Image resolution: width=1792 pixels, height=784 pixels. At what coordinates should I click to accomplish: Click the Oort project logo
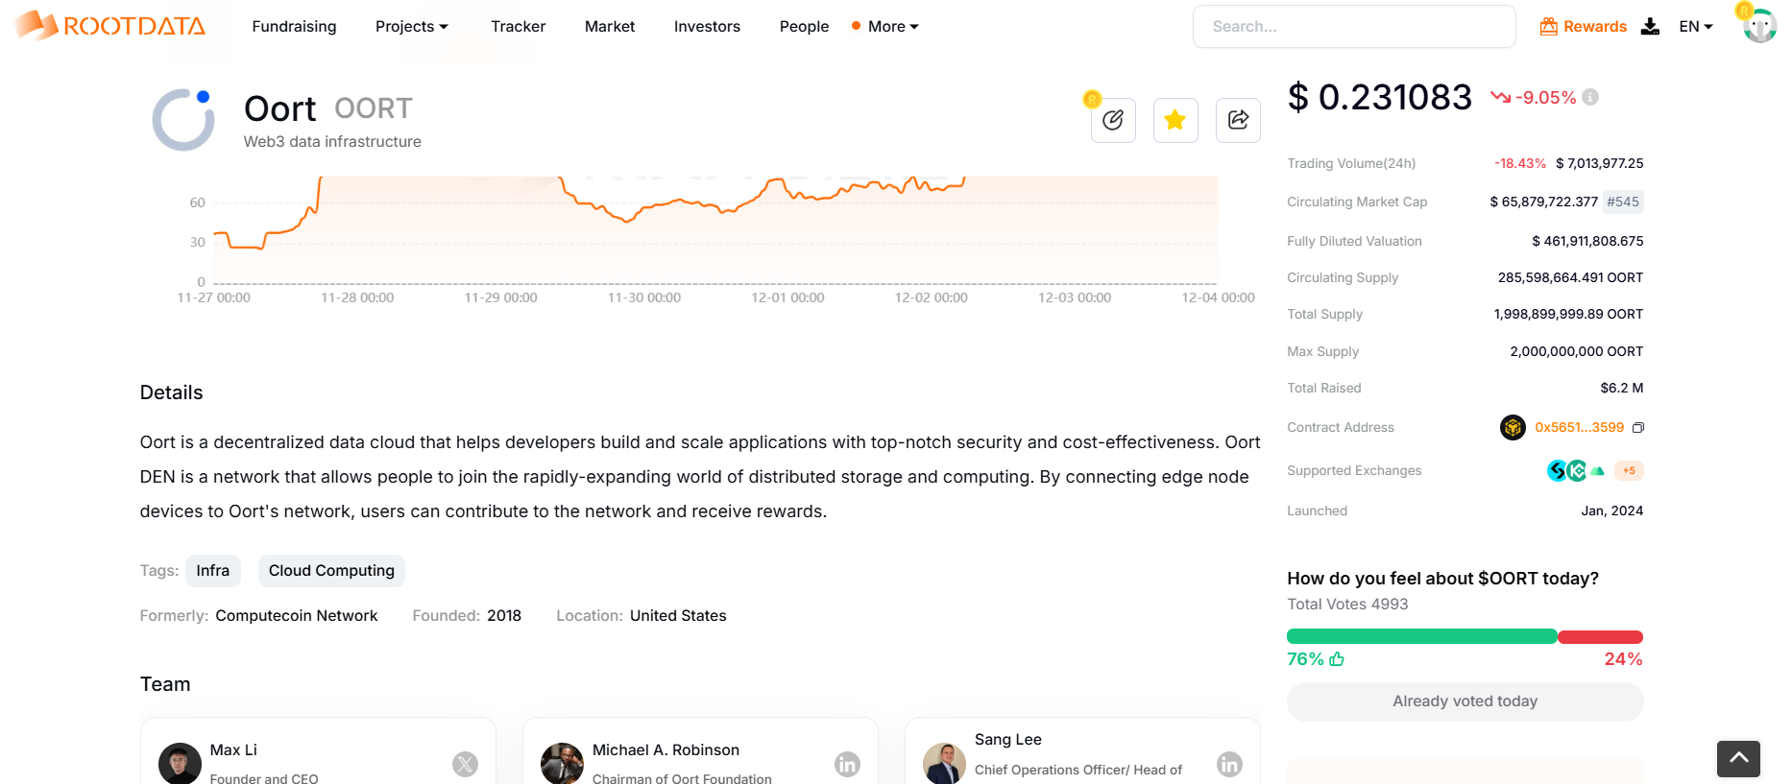tap(183, 120)
